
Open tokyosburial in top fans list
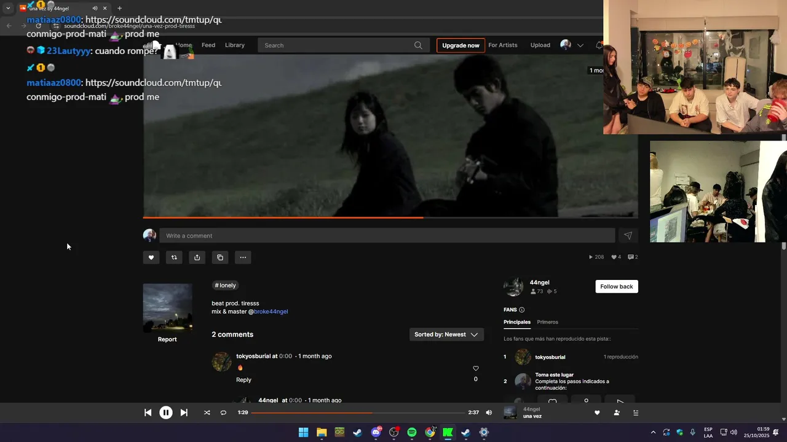[550, 357]
